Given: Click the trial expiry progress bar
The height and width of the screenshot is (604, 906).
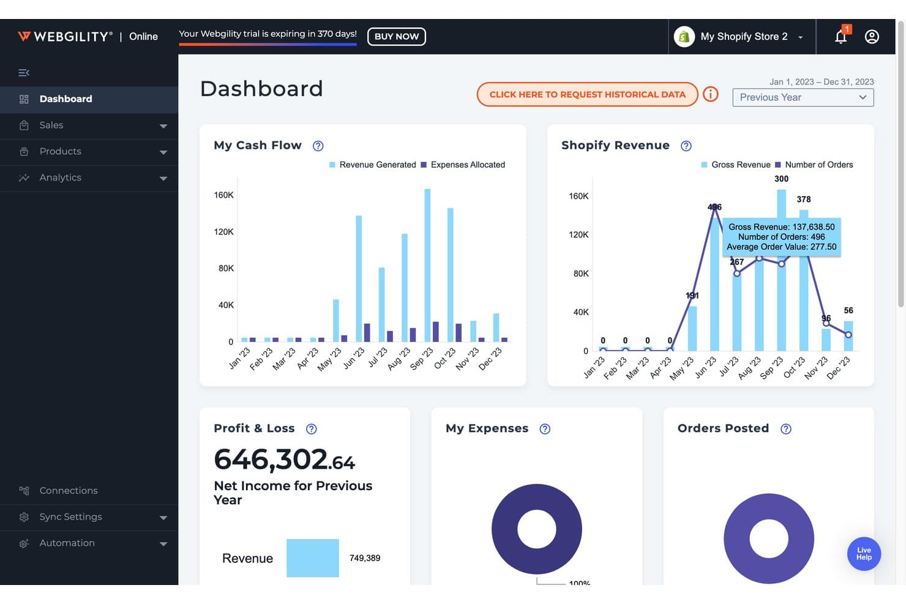Looking at the screenshot, I should [x=268, y=44].
